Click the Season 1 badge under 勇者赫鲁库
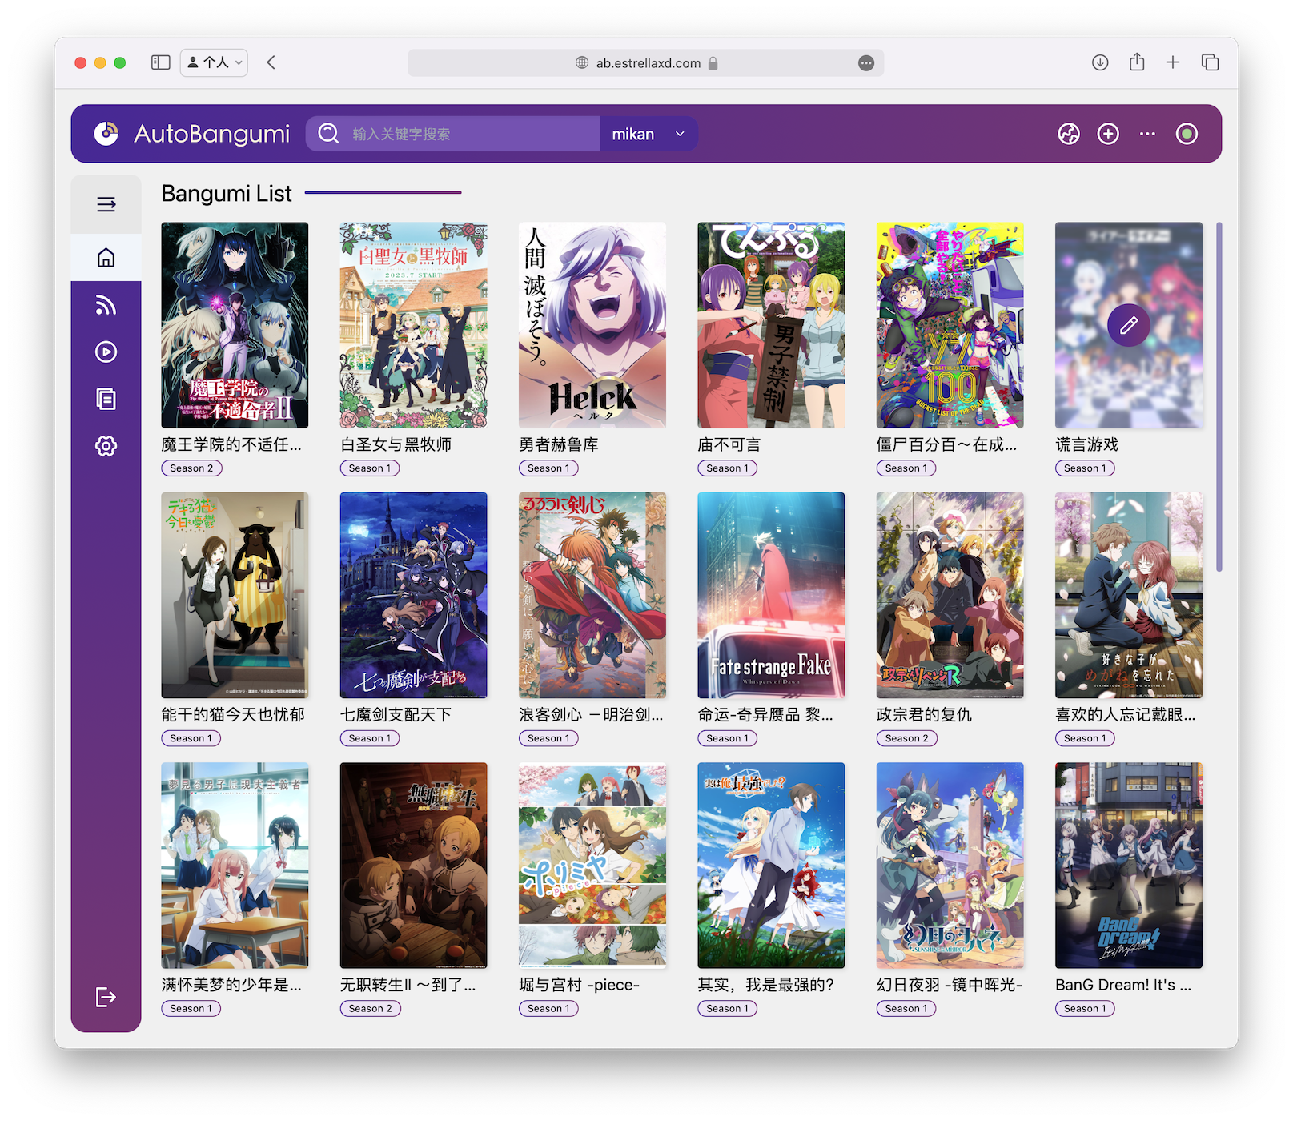This screenshot has width=1293, height=1121. tap(548, 468)
